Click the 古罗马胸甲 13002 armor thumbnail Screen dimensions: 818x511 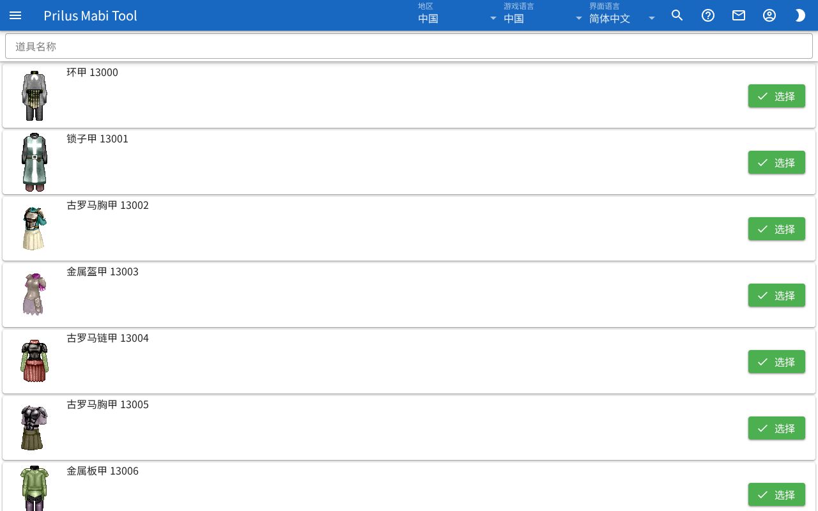click(x=35, y=229)
